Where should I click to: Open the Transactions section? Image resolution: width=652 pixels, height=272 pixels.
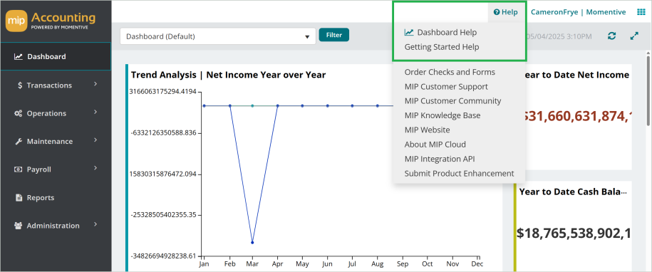[56, 85]
